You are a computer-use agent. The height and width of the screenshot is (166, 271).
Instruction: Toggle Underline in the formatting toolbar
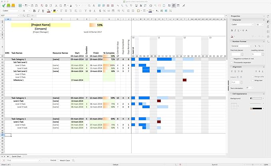[43, 11]
